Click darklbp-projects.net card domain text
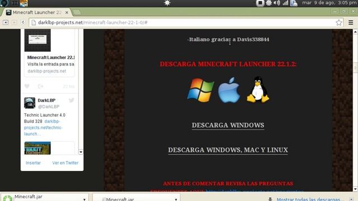Image resolution: width=358 pixels, height=201 pixels. coord(47,71)
